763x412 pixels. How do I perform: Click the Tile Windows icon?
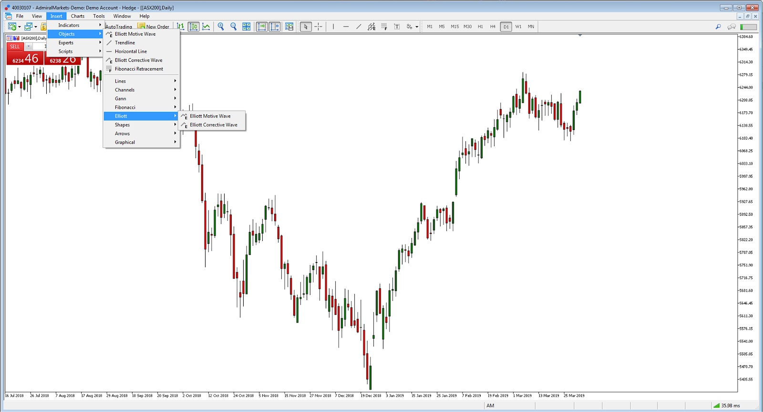(246, 27)
